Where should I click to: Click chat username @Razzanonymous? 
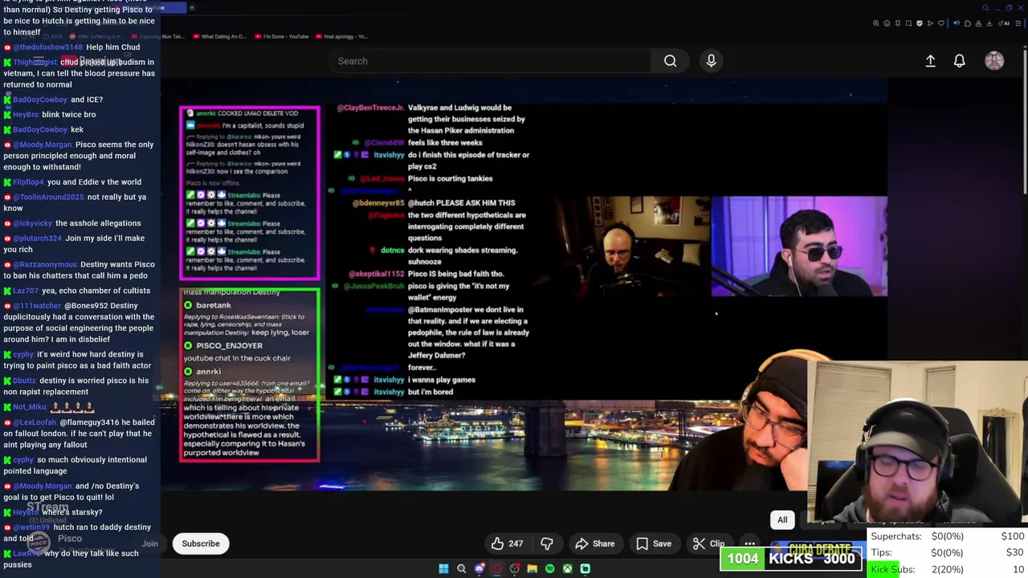click(x=45, y=264)
